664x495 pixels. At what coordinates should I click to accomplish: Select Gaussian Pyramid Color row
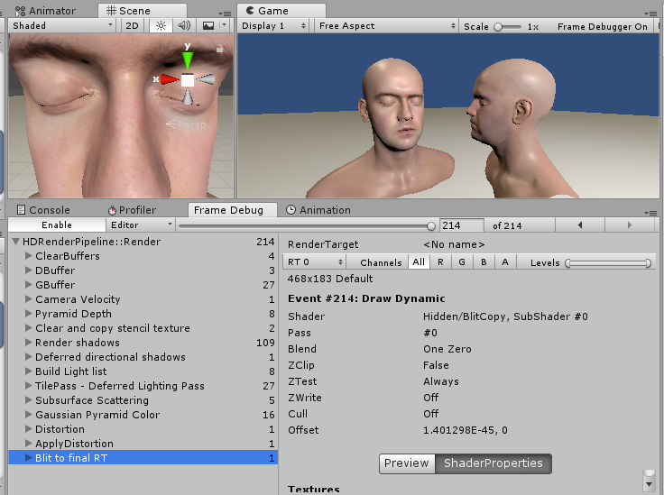[143, 414]
